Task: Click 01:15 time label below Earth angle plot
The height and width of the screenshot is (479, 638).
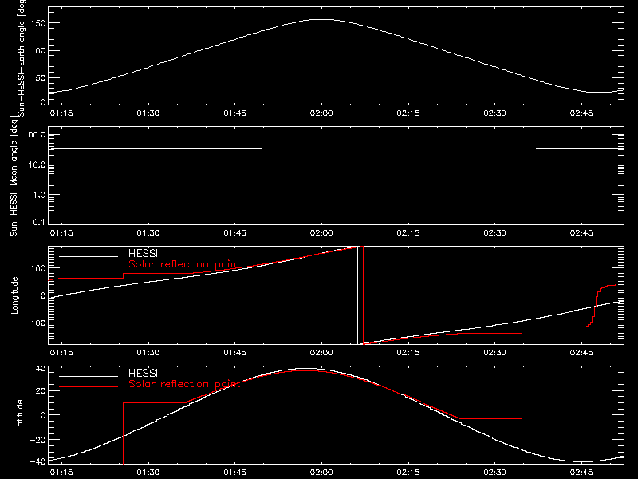Action: click(x=61, y=113)
